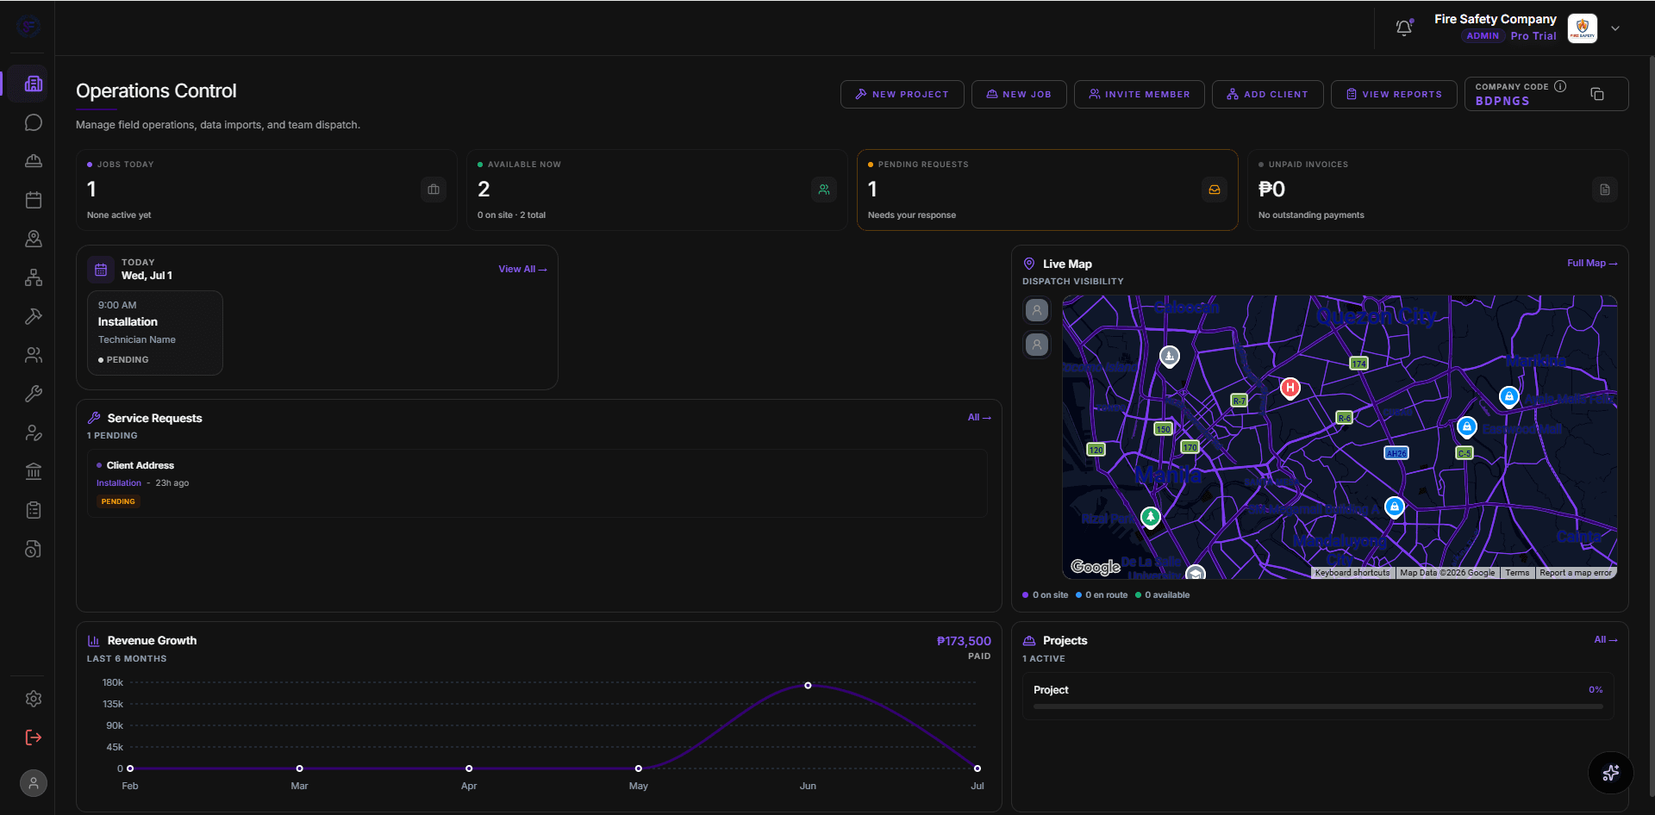
Task: Click the Pending Requests stat card
Action: point(1047,190)
